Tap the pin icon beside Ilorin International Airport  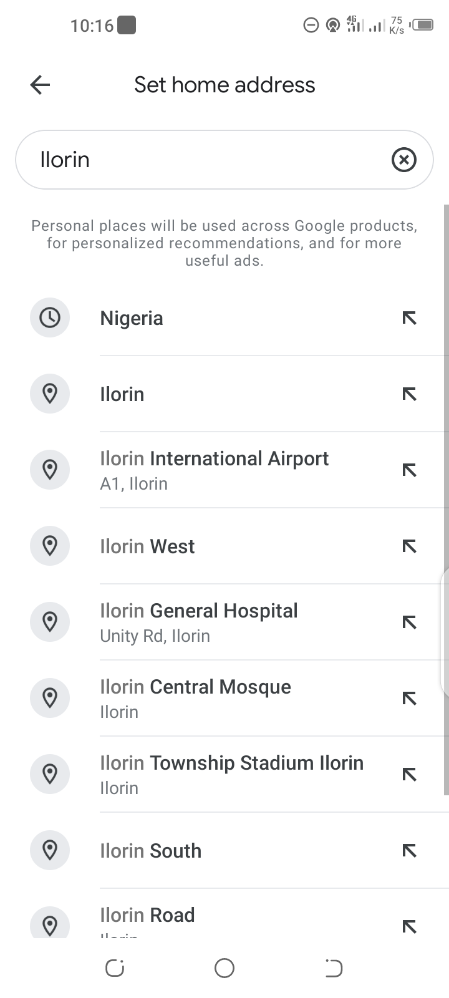coord(50,469)
